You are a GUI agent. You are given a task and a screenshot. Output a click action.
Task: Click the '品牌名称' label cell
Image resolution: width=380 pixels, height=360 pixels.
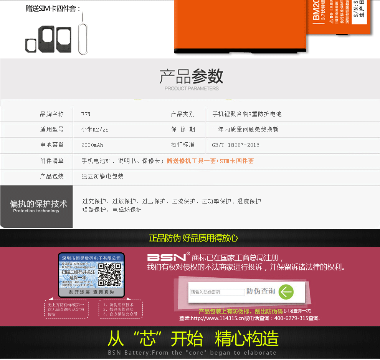point(51,114)
